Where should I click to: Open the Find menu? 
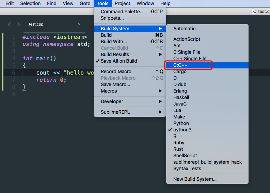[52, 3]
